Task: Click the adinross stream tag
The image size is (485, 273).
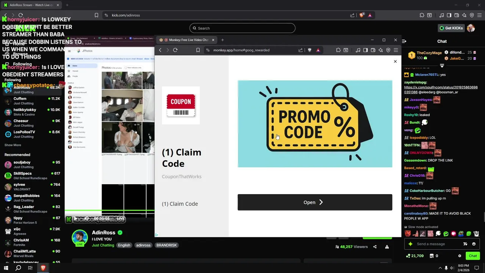Action: [x=143, y=245]
